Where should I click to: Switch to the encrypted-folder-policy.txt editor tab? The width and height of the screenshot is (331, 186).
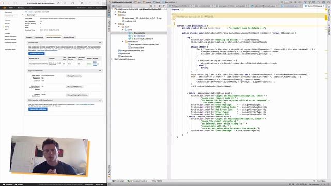coord(232,6)
